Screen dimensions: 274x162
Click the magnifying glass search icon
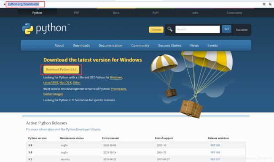[170, 29]
